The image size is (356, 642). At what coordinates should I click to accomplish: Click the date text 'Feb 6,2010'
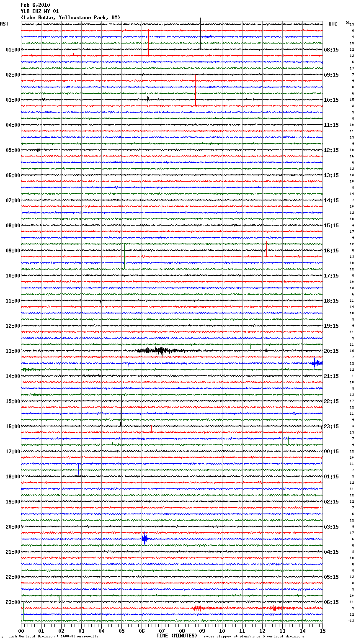(35, 5)
